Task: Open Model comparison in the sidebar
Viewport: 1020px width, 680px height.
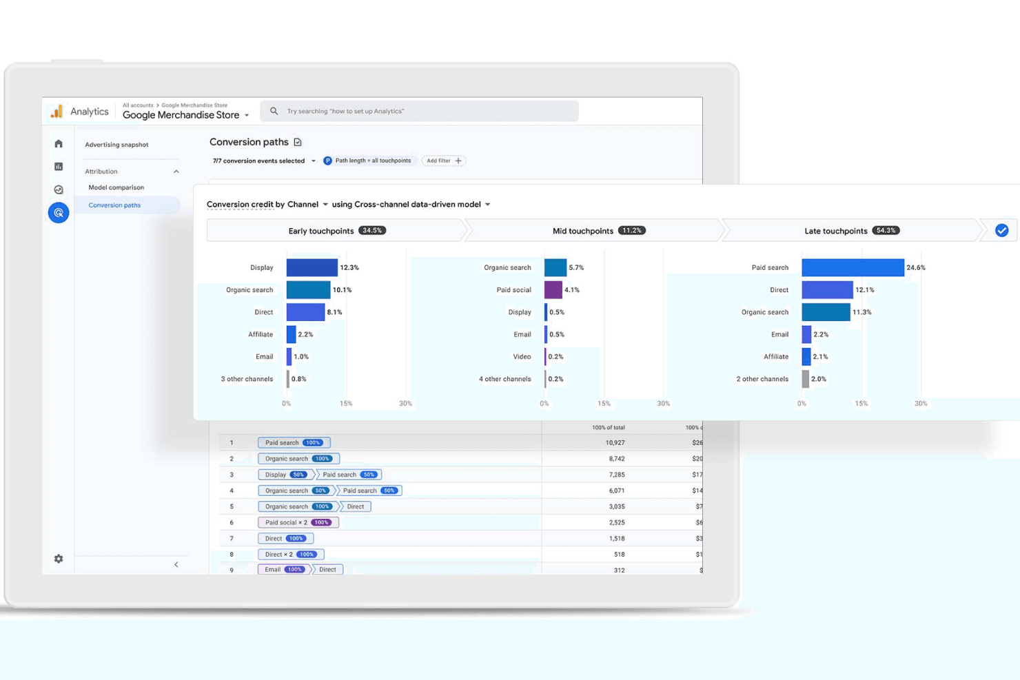Action: 116,187
